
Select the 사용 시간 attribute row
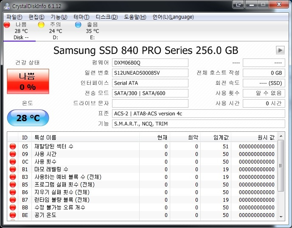pyautogui.click(x=142, y=154)
